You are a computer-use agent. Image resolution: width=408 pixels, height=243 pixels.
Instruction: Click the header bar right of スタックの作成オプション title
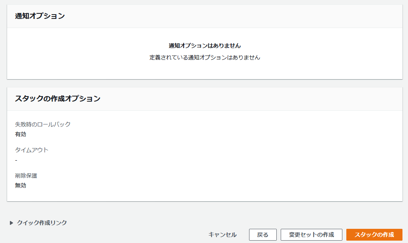click(x=253, y=99)
